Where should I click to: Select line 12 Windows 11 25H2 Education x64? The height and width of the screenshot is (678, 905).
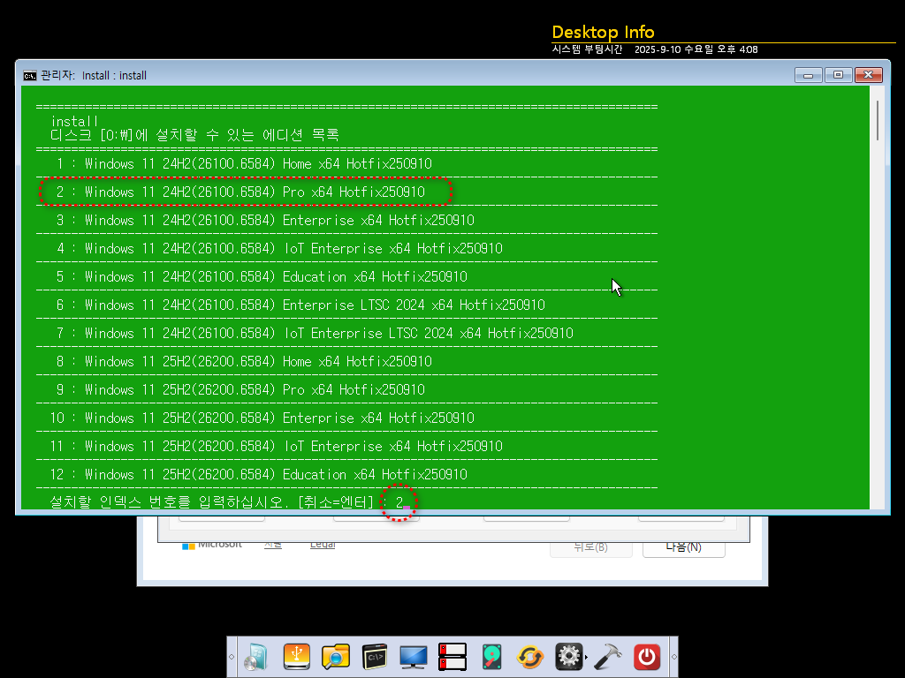tap(259, 474)
